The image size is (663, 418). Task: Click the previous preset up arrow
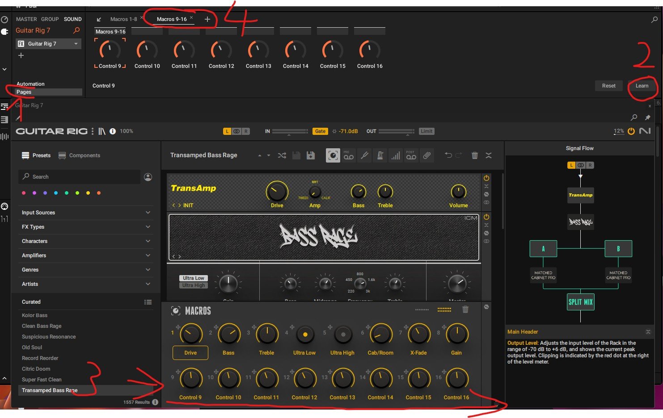click(260, 155)
